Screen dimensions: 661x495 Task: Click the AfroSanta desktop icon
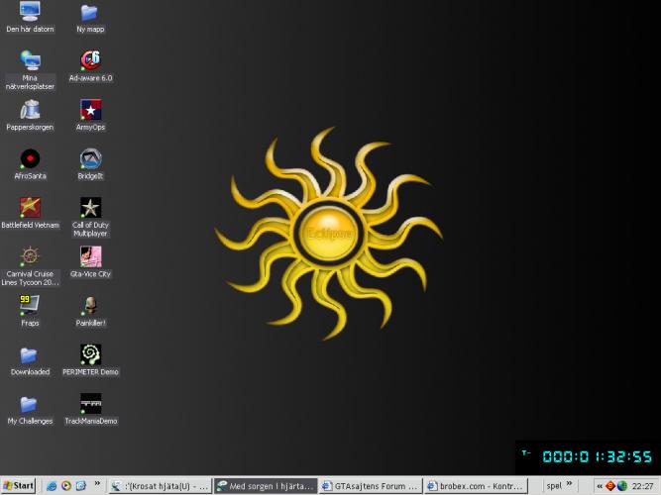tap(30, 158)
